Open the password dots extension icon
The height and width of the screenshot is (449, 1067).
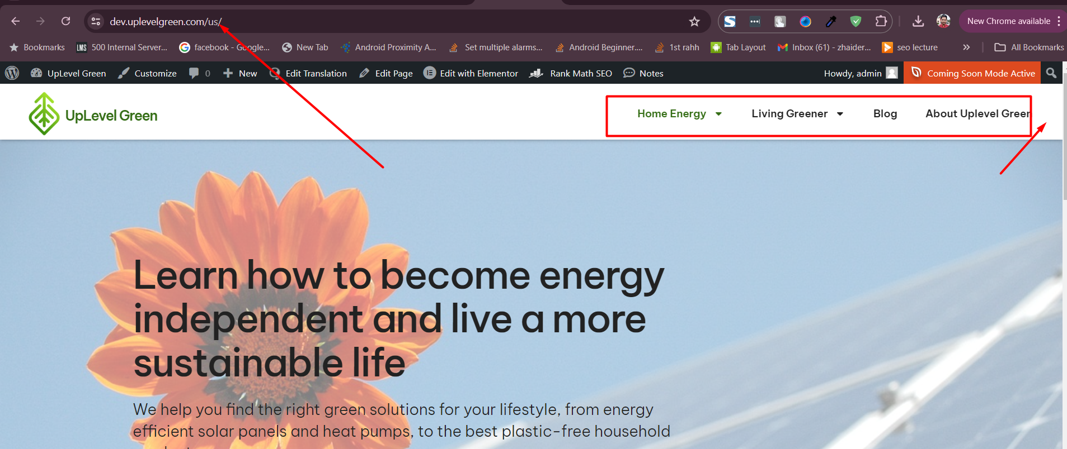[x=755, y=21]
